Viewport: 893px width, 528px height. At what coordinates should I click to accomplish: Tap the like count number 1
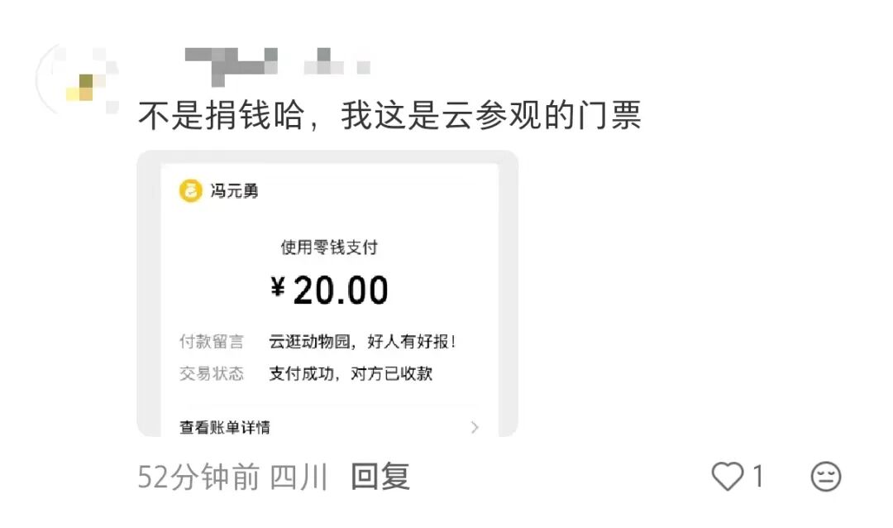point(758,477)
